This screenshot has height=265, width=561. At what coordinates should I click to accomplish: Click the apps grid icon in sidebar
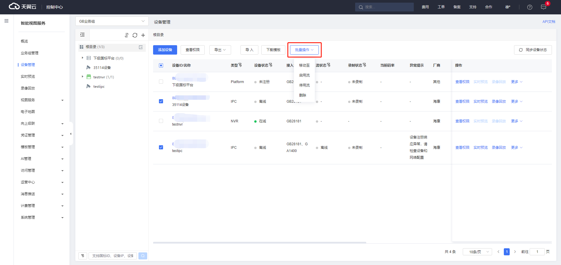[x=6, y=21]
